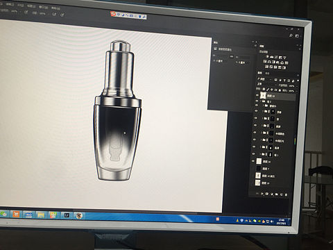
Task: Click the bottle image on canvas
Action: (x=117, y=111)
